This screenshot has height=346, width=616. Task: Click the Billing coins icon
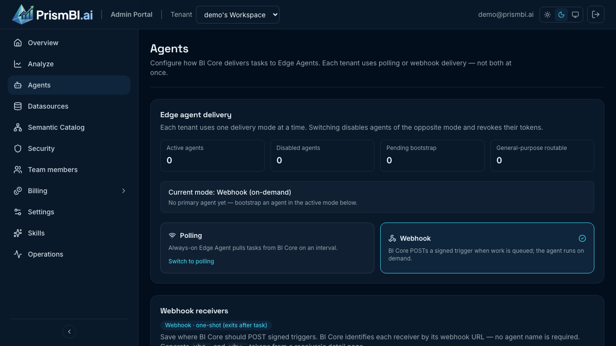tap(18, 191)
